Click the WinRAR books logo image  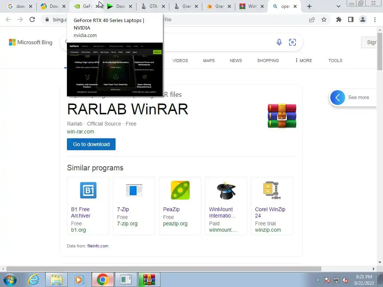[x=282, y=116]
